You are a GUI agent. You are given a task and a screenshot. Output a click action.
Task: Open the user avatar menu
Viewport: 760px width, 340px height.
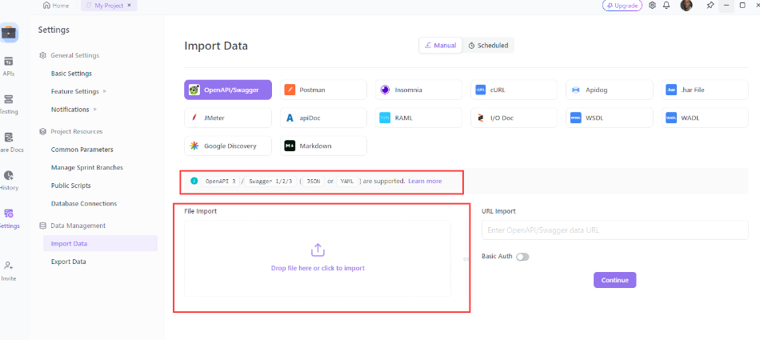(x=686, y=6)
